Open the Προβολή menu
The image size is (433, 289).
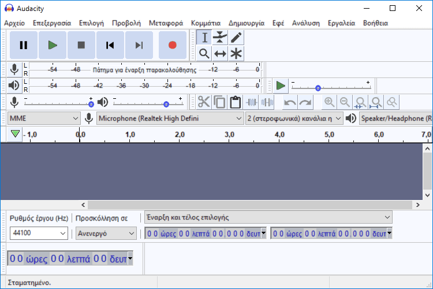(126, 23)
